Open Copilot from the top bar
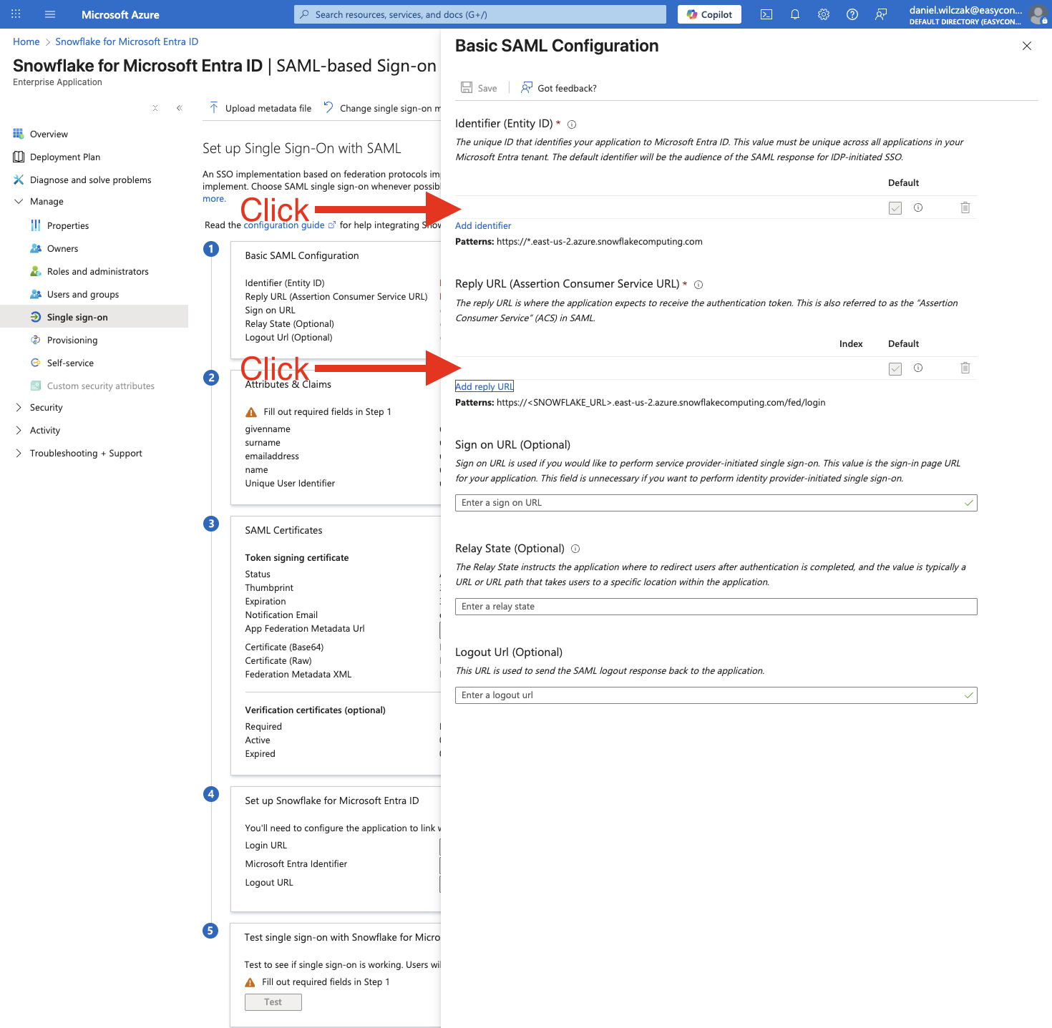Image resolution: width=1052 pixels, height=1028 pixels. 709,14
